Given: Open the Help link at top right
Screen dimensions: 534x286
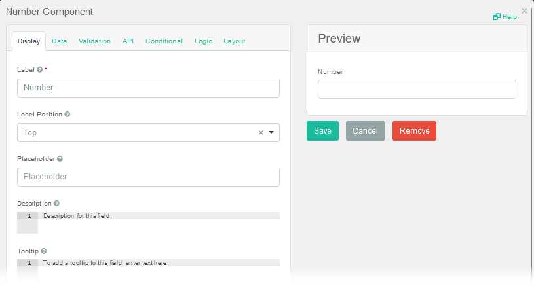Looking at the screenshot, I should coord(505,16).
